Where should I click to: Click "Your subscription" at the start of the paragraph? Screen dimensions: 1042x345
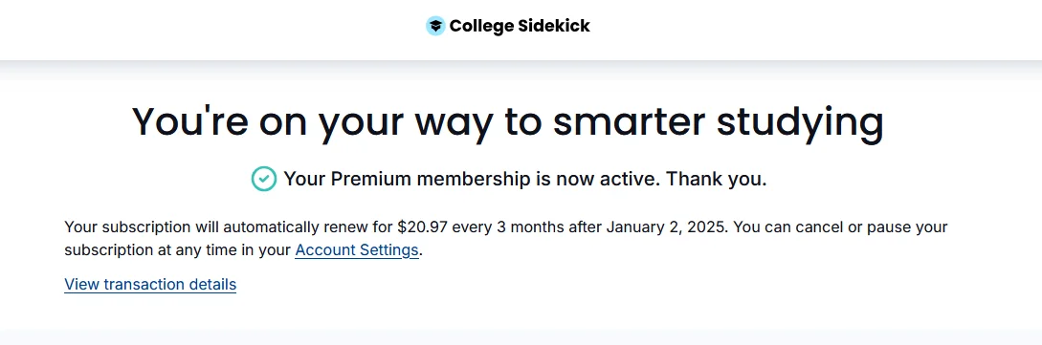127,227
